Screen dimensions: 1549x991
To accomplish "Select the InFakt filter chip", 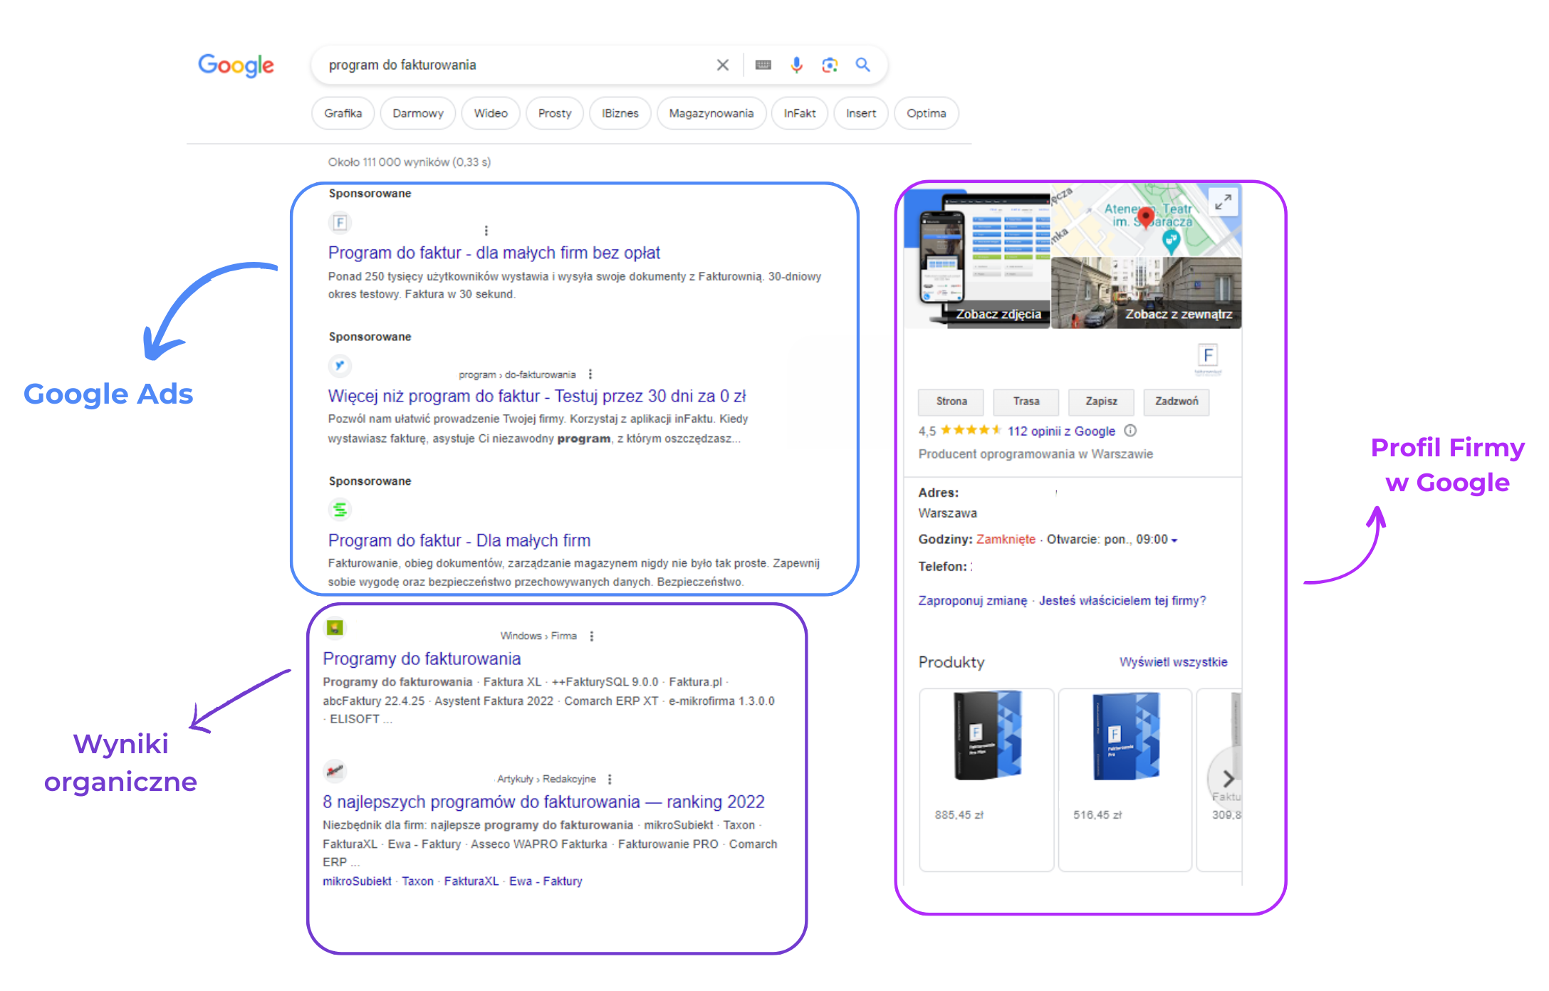I will [x=800, y=113].
